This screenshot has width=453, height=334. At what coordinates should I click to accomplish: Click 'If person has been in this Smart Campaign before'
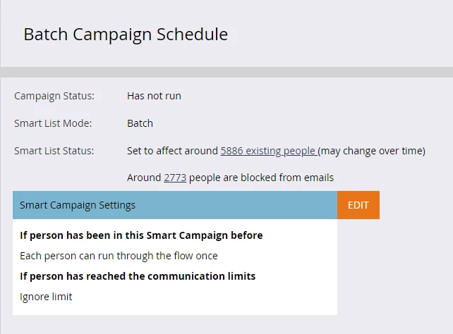pos(141,235)
